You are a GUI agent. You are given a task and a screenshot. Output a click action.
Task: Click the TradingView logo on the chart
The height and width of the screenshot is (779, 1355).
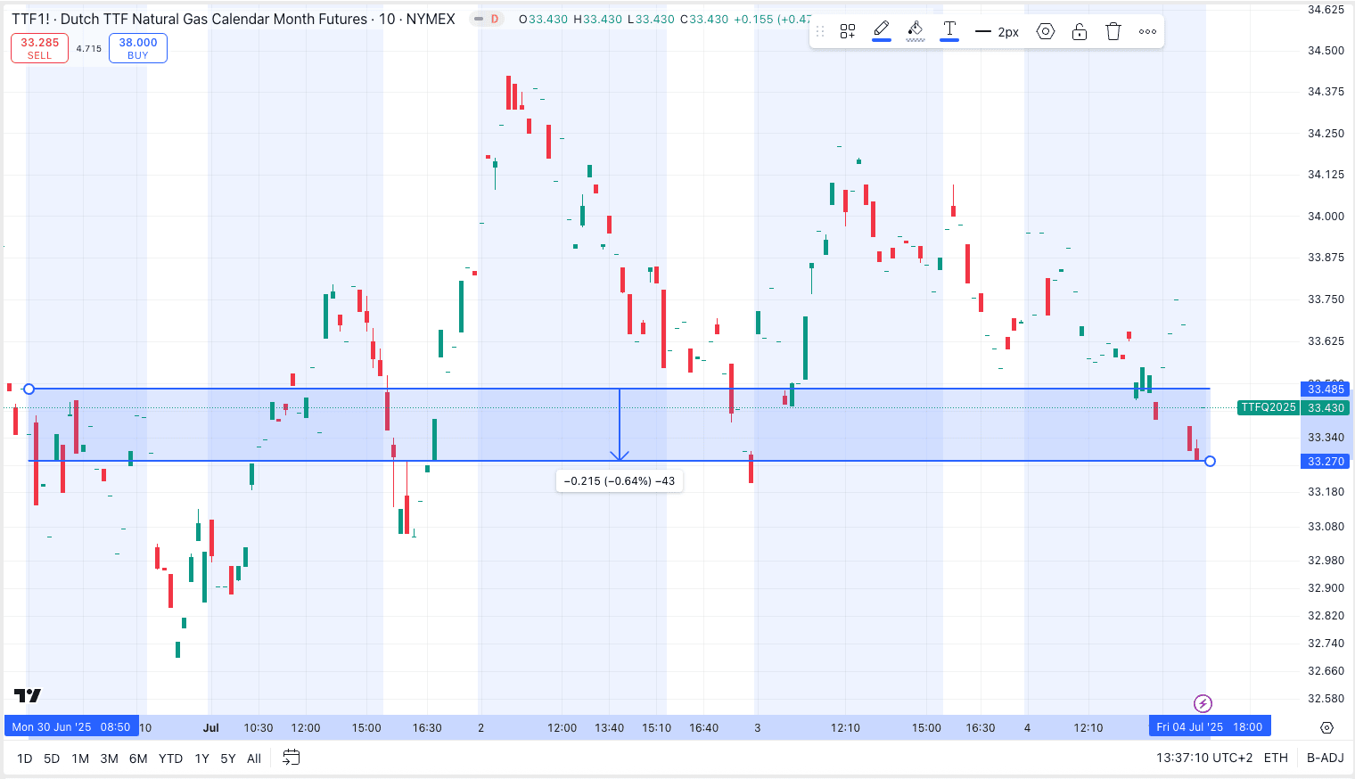point(28,695)
